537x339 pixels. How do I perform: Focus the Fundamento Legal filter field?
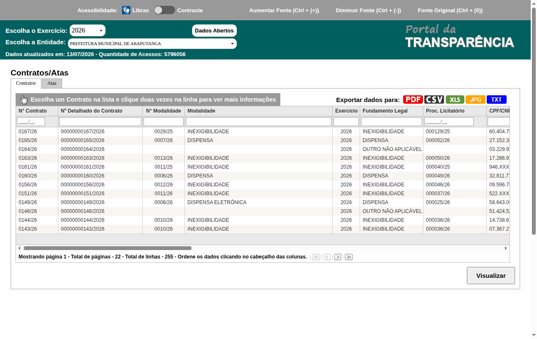391,121
